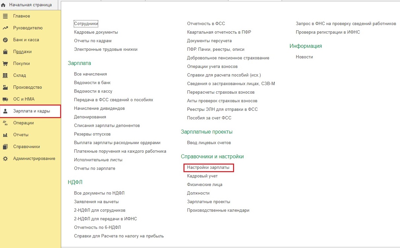The image size is (400, 248).
Task: Open Настройки зарплаты
Action: coord(208,168)
